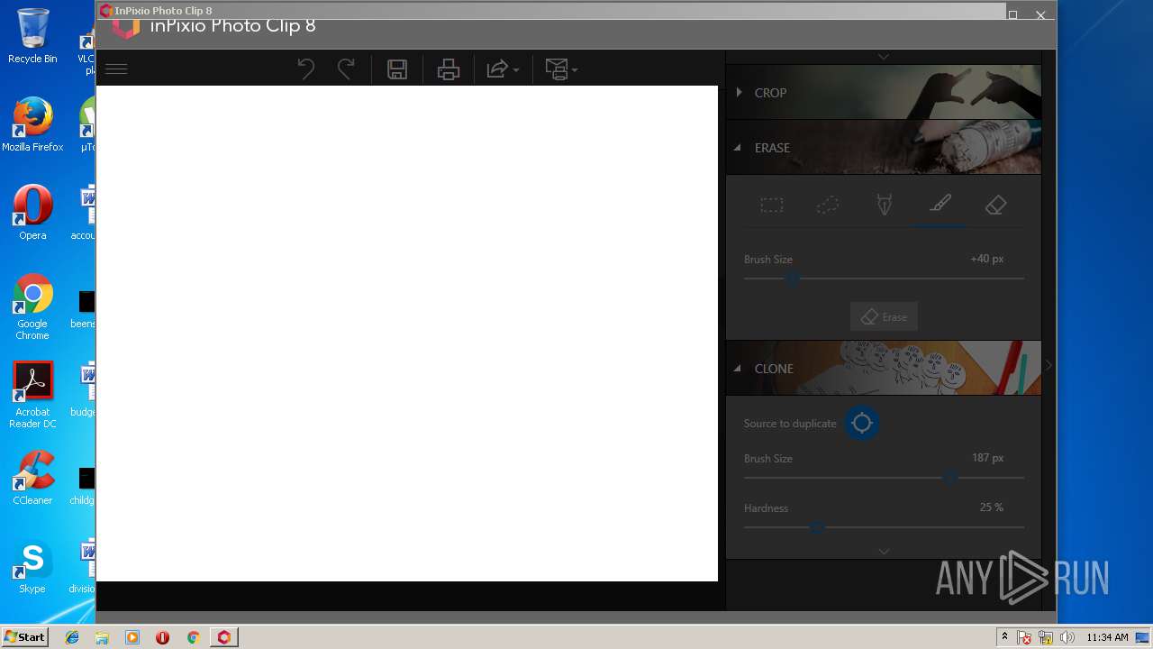Click the taskbar clock 11:34 AM
This screenshot has height=649, width=1153.
point(1106,637)
